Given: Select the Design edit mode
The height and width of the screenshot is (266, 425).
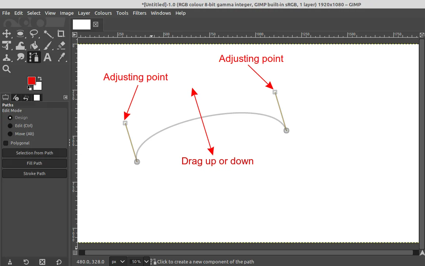Looking at the screenshot, I should click(x=10, y=118).
